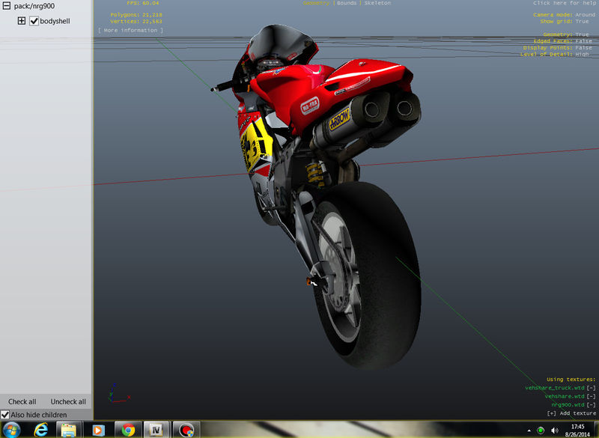The height and width of the screenshot is (438, 599).
Task: Open the speaker volume tray icon
Action: coord(554,431)
